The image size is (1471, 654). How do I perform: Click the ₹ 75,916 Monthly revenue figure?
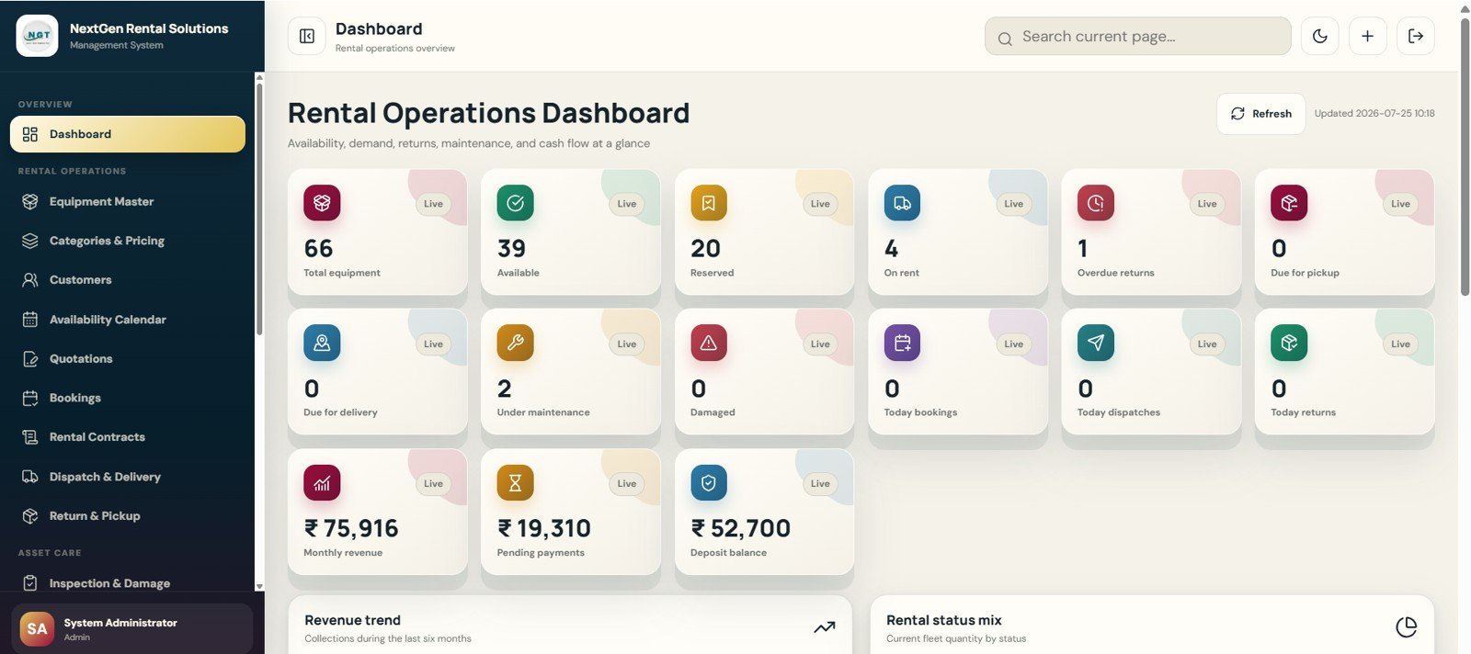tap(351, 528)
